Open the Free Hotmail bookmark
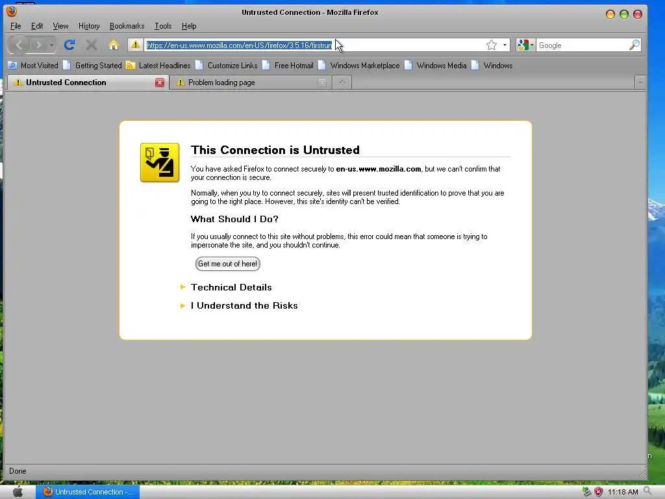The width and height of the screenshot is (665, 499). click(288, 66)
